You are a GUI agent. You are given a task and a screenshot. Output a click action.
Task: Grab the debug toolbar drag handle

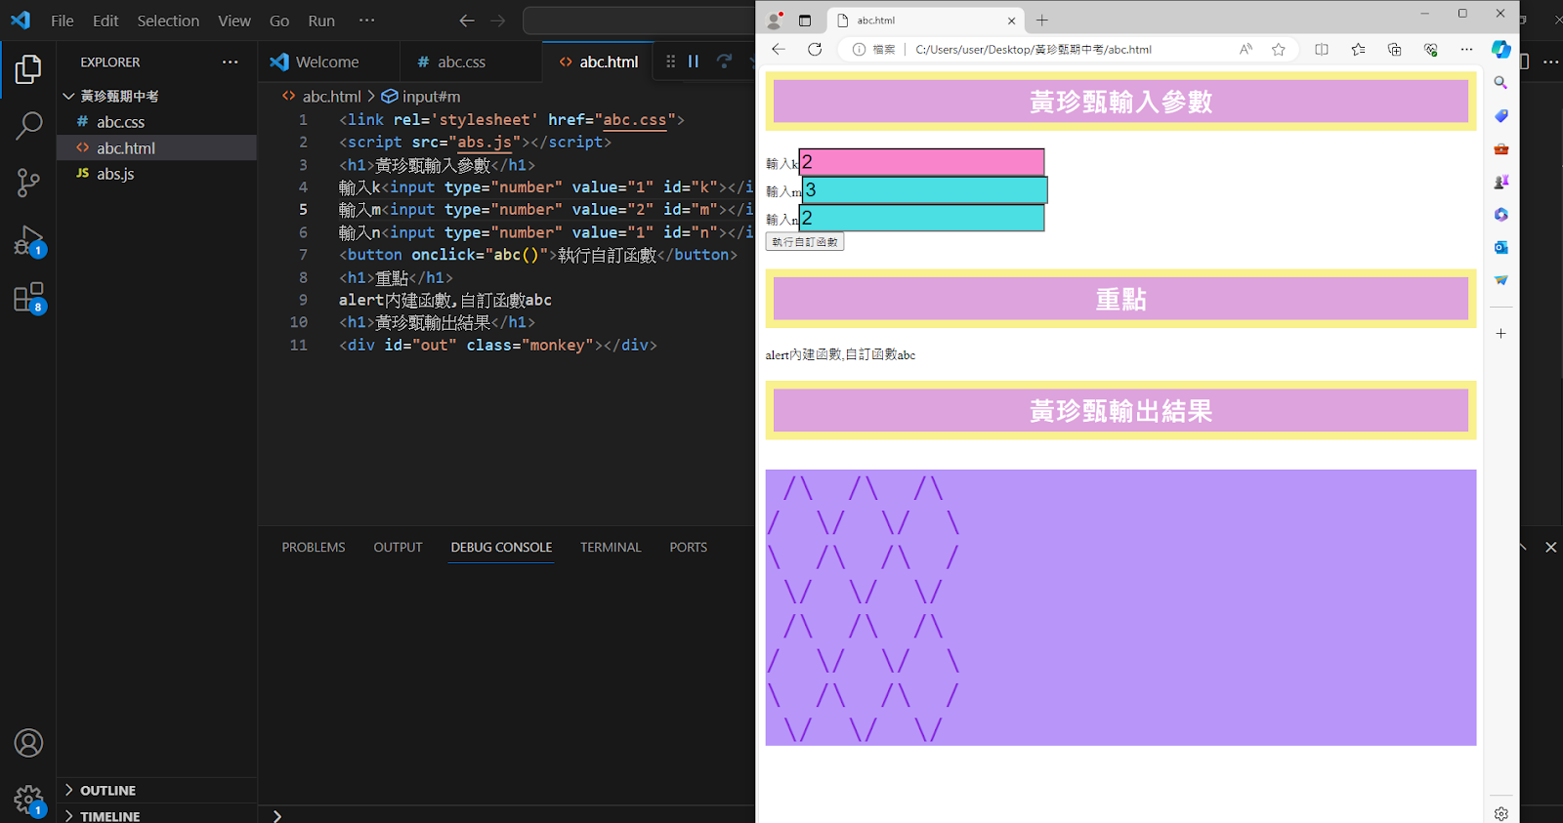(670, 62)
